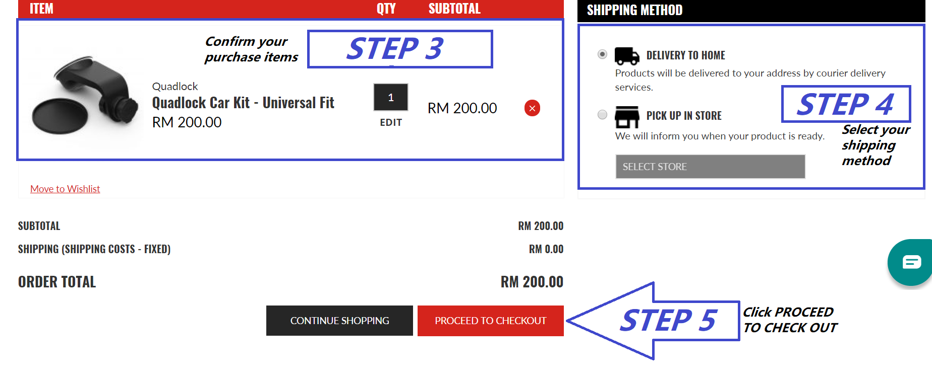Click the store pickup icon
Screen dimensions: 932x380
click(x=627, y=117)
